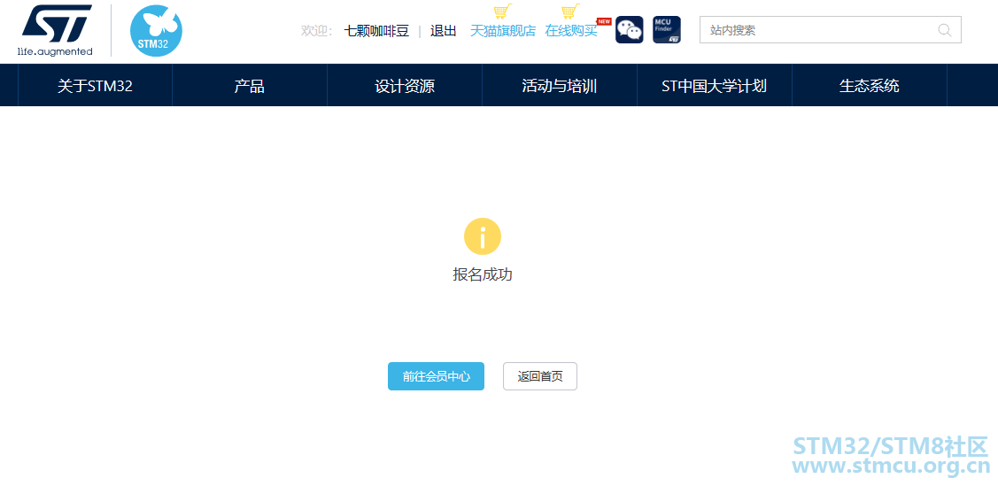
Task: Click the ST life.augmented logo
Action: [56, 30]
